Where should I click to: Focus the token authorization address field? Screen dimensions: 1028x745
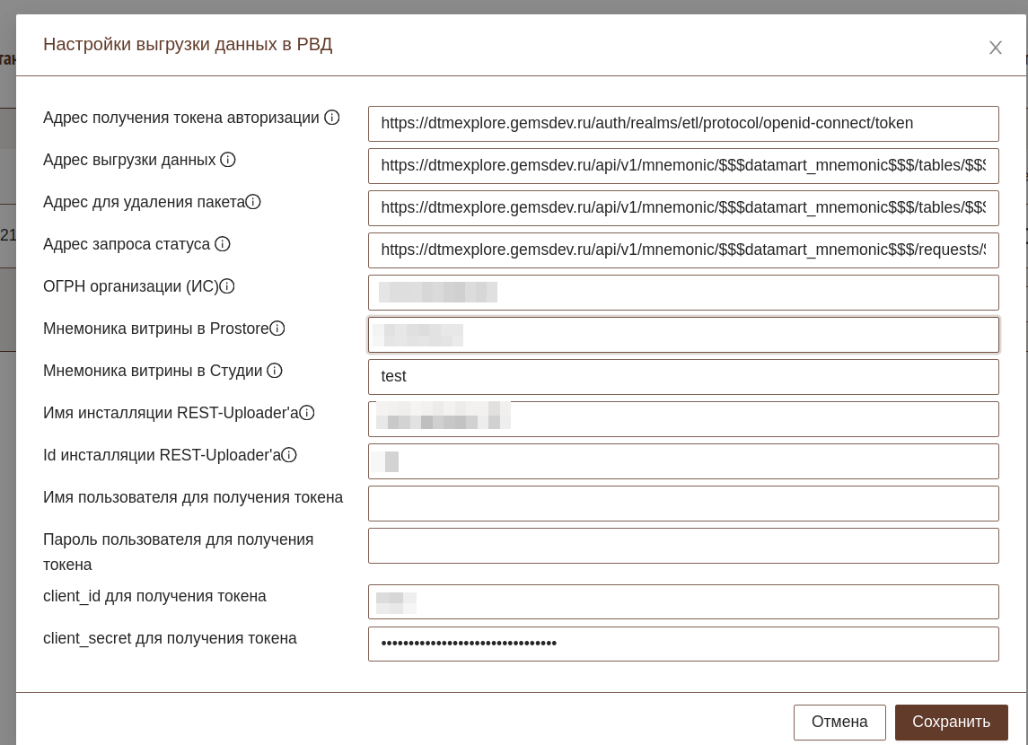pos(682,124)
